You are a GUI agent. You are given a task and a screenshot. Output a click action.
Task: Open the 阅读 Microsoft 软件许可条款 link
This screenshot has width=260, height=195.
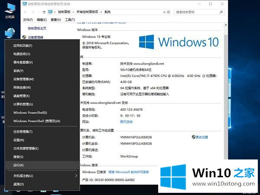point(129,172)
